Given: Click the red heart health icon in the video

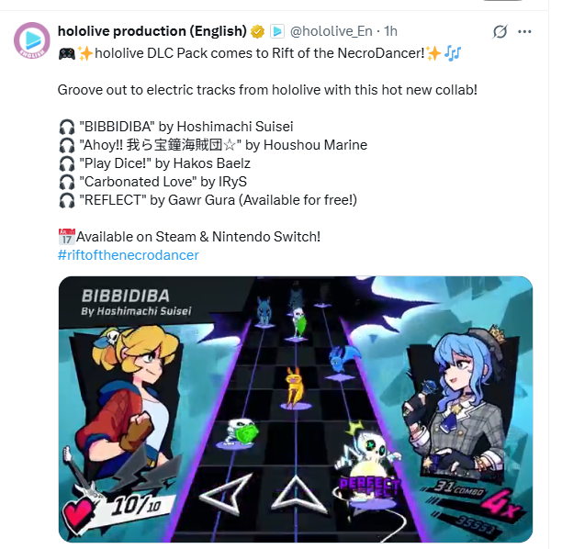Looking at the screenshot, I should click(77, 513).
